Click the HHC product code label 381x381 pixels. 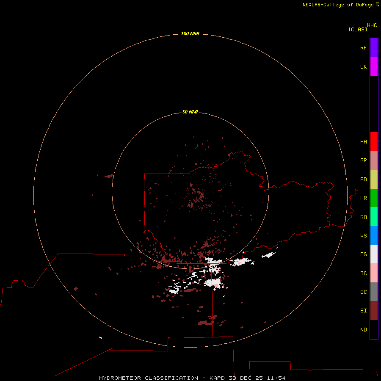pyautogui.click(x=372, y=25)
